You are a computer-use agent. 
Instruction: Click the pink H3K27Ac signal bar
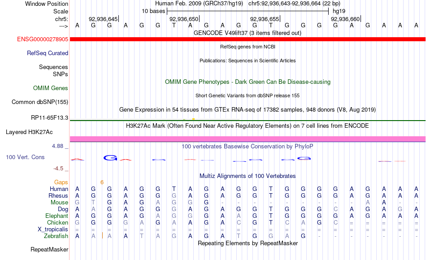click(248, 139)
